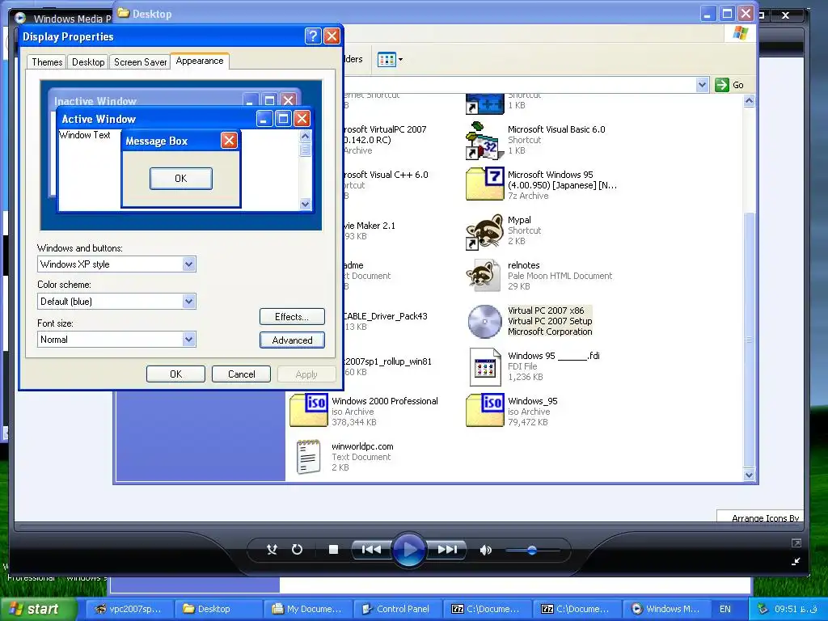Image resolution: width=828 pixels, height=621 pixels.
Task: Open the Themes tab
Action: pos(46,62)
